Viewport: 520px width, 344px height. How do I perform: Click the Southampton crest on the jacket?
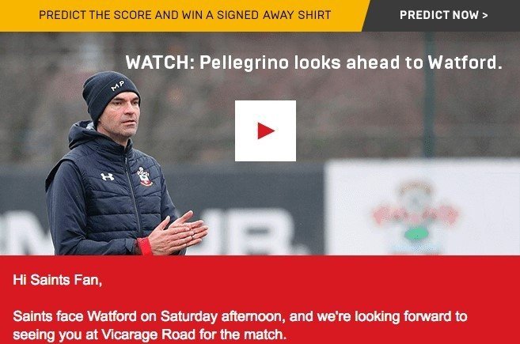click(144, 176)
